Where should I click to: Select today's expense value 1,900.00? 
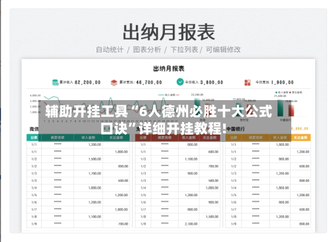coord(283,82)
